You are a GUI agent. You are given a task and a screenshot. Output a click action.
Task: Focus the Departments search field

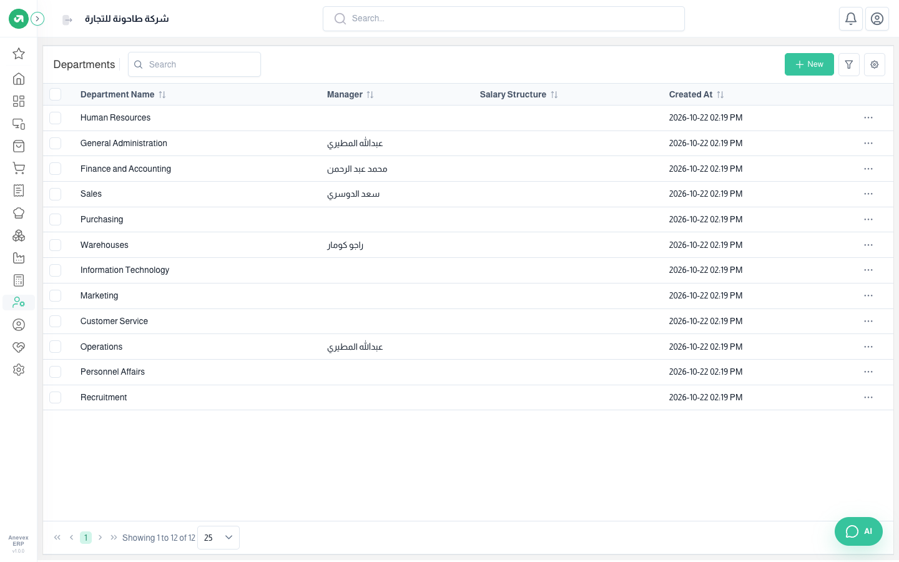[194, 64]
